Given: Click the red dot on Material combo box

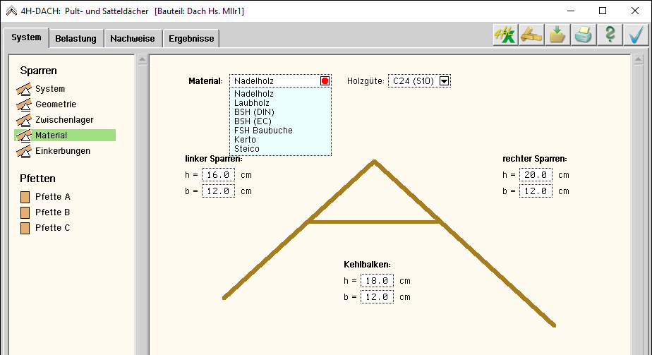Looking at the screenshot, I should point(325,81).
